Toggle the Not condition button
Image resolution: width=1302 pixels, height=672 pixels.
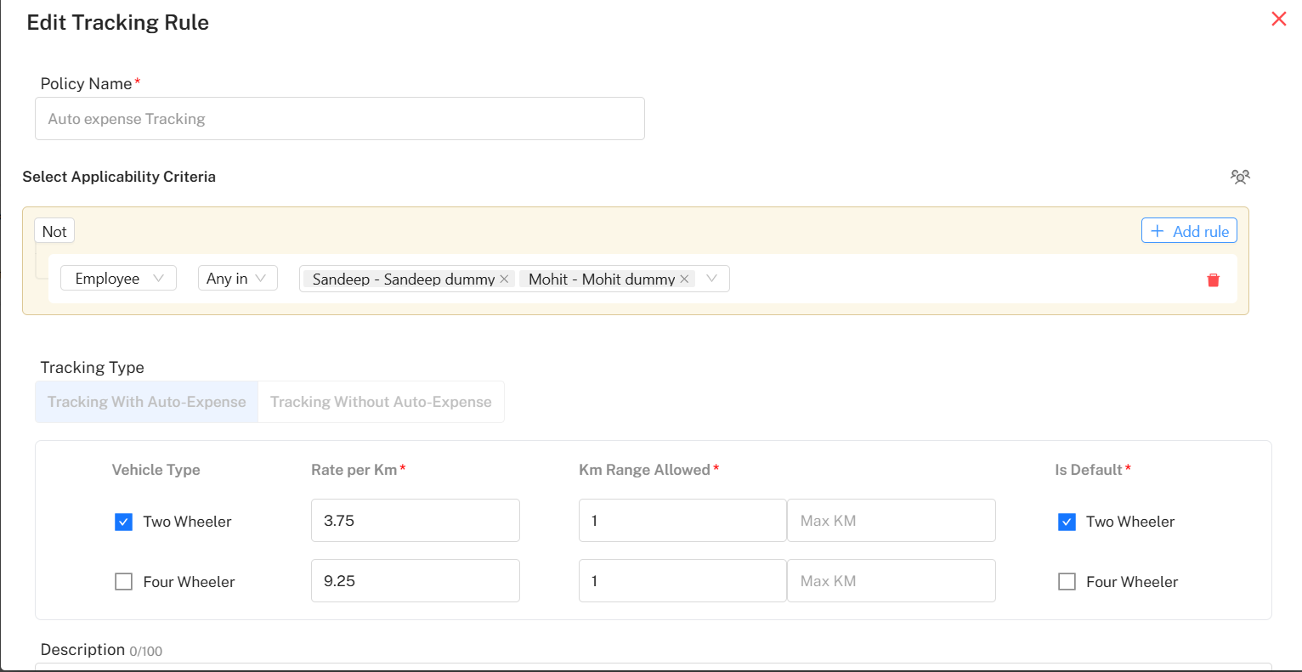tap(54, 231)
